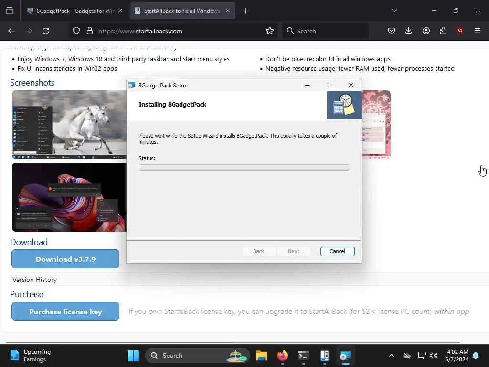The width and height of the screenshot is (489, 367).
Task: Open the notifications bell
Action: [476, 356]
